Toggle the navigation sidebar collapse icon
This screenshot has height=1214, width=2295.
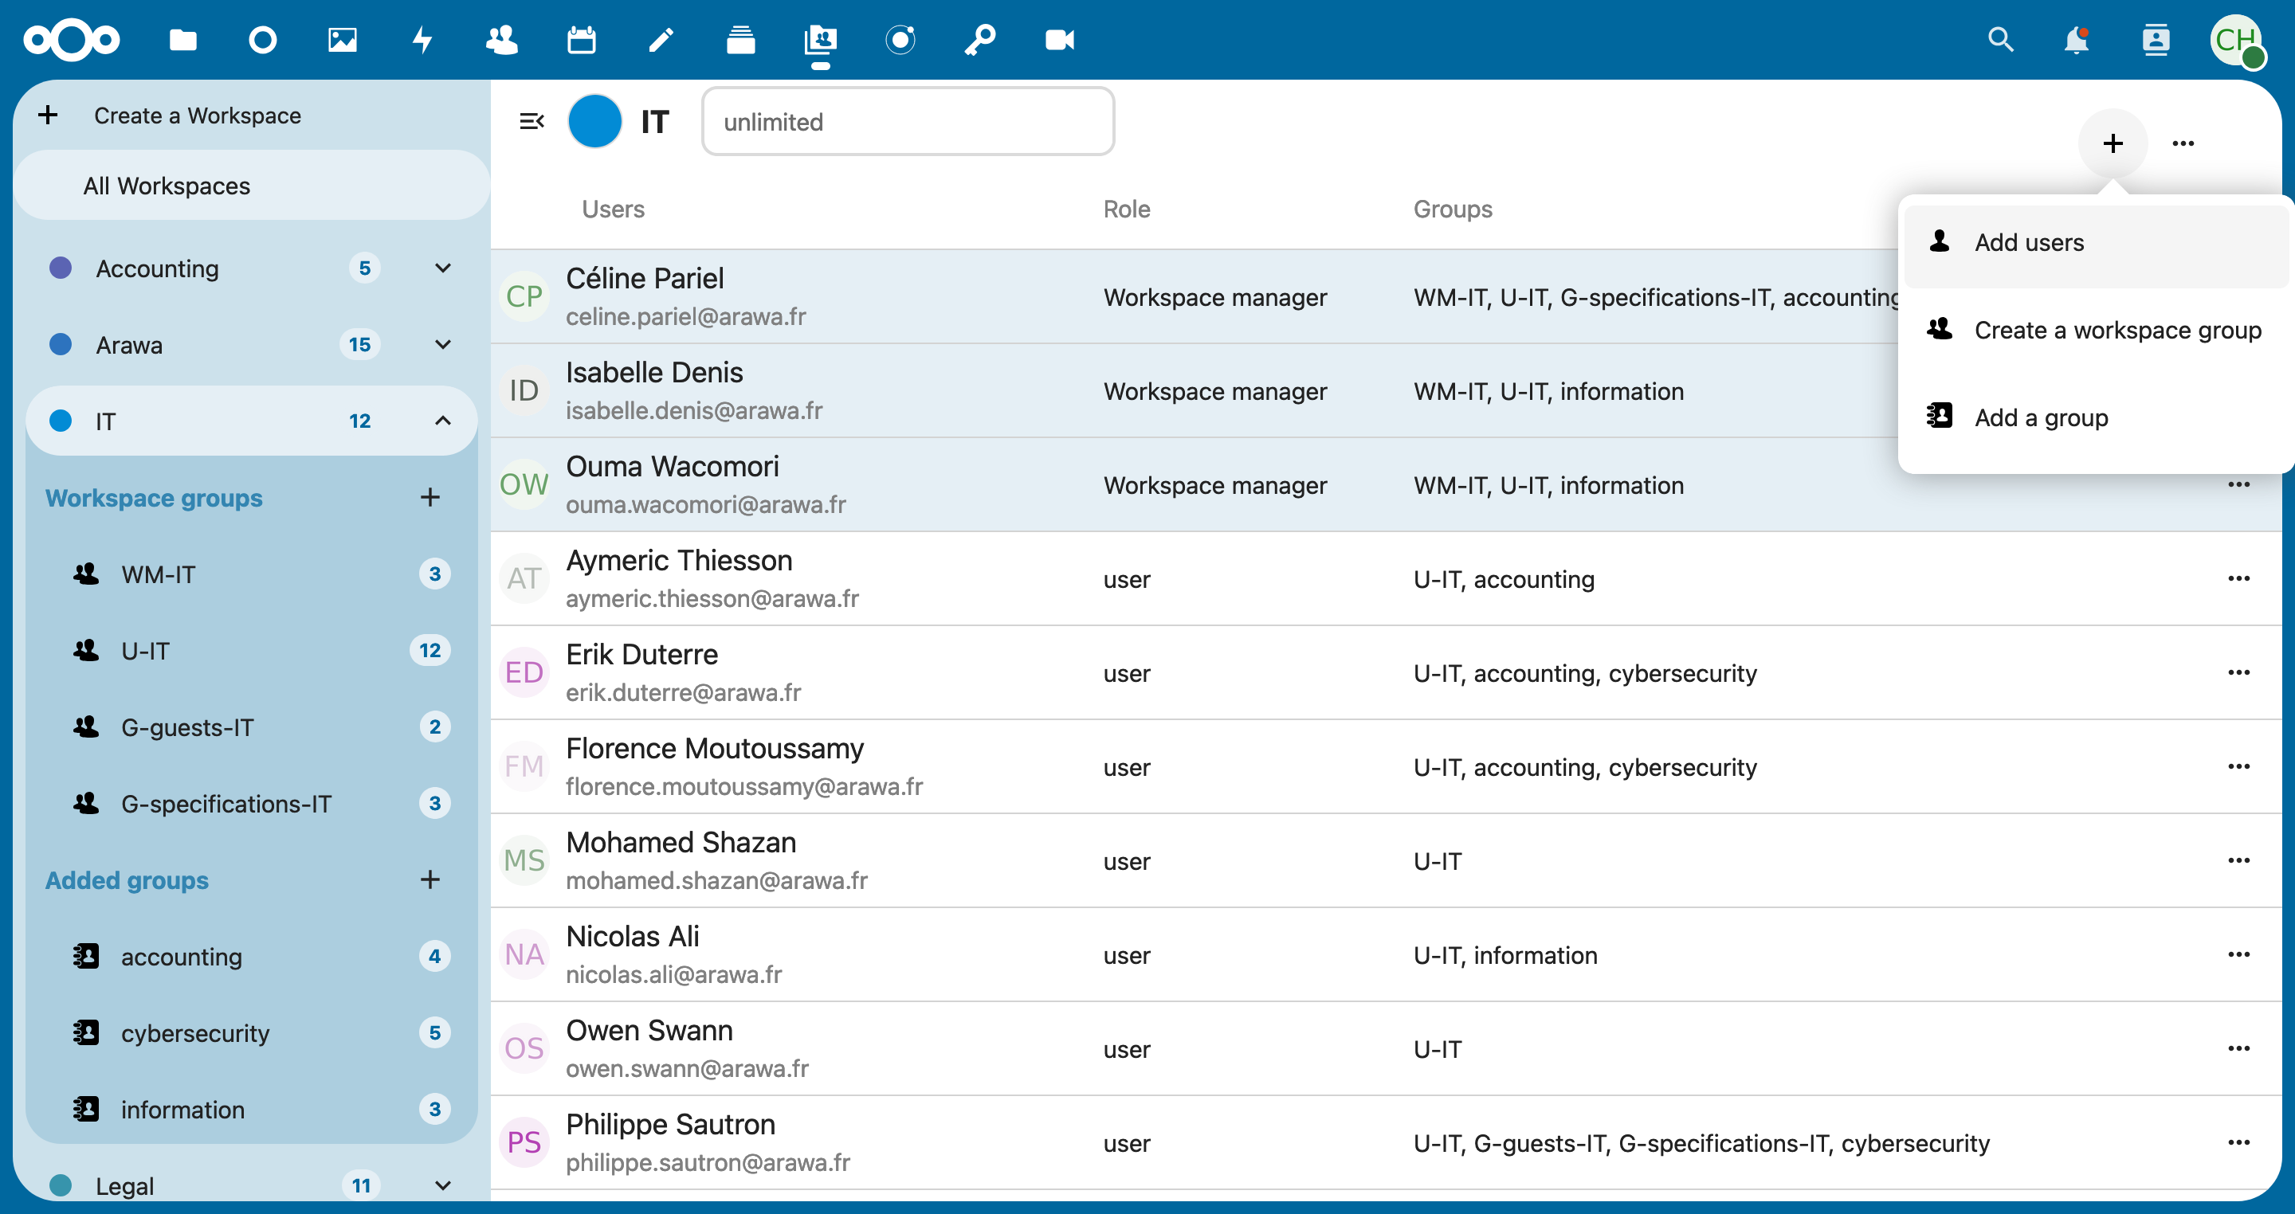tap(532, 121)
